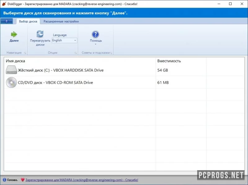
Task: Close the DiskDigger window
Action: click(x=242, y=4)
